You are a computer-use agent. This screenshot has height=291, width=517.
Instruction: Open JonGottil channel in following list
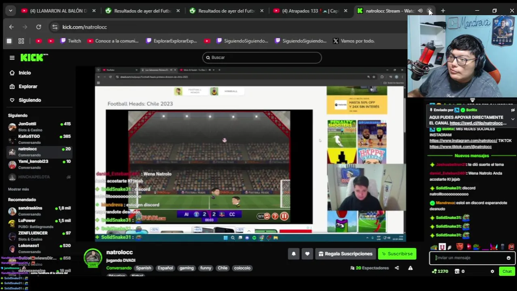39,127
